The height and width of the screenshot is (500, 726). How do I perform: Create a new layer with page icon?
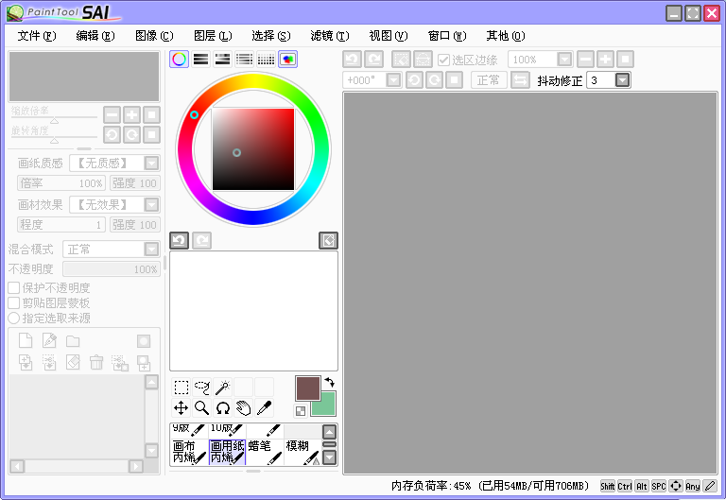click(26, 341)
